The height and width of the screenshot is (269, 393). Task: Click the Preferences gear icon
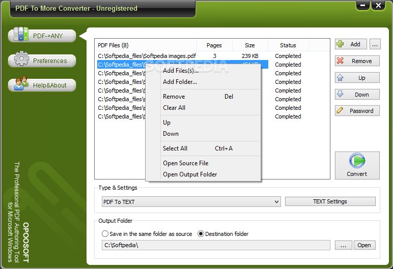(x=21, y=58)
